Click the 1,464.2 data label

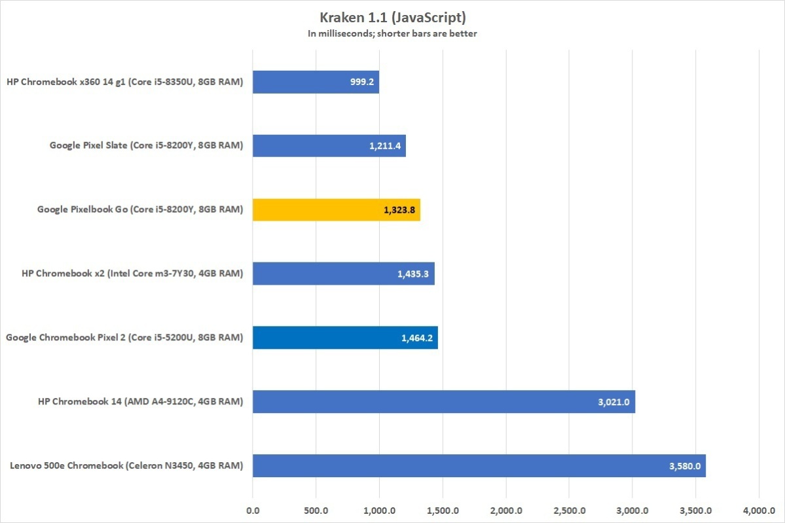(x=417, y=338)
